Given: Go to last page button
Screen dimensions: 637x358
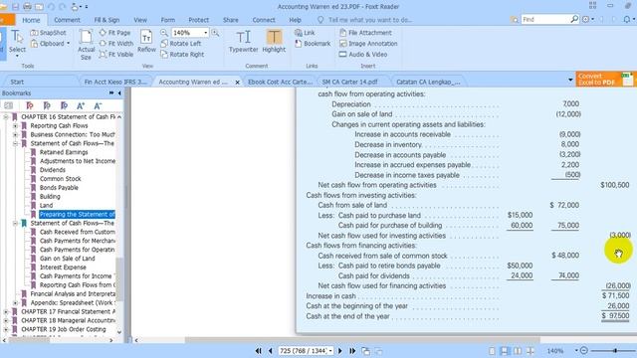Looking at the screenshot, I should [352, 351].
